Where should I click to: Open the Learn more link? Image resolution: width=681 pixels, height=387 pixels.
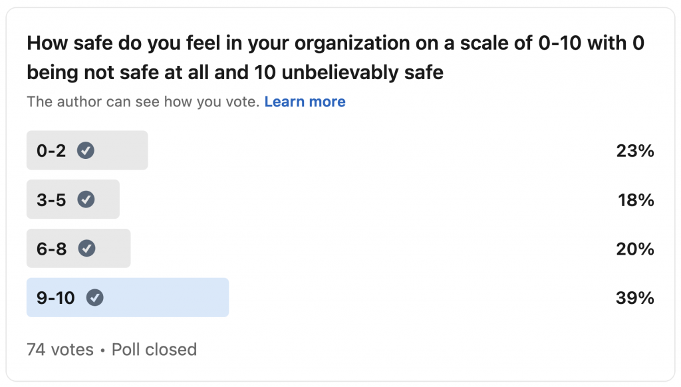click(305, 102)
